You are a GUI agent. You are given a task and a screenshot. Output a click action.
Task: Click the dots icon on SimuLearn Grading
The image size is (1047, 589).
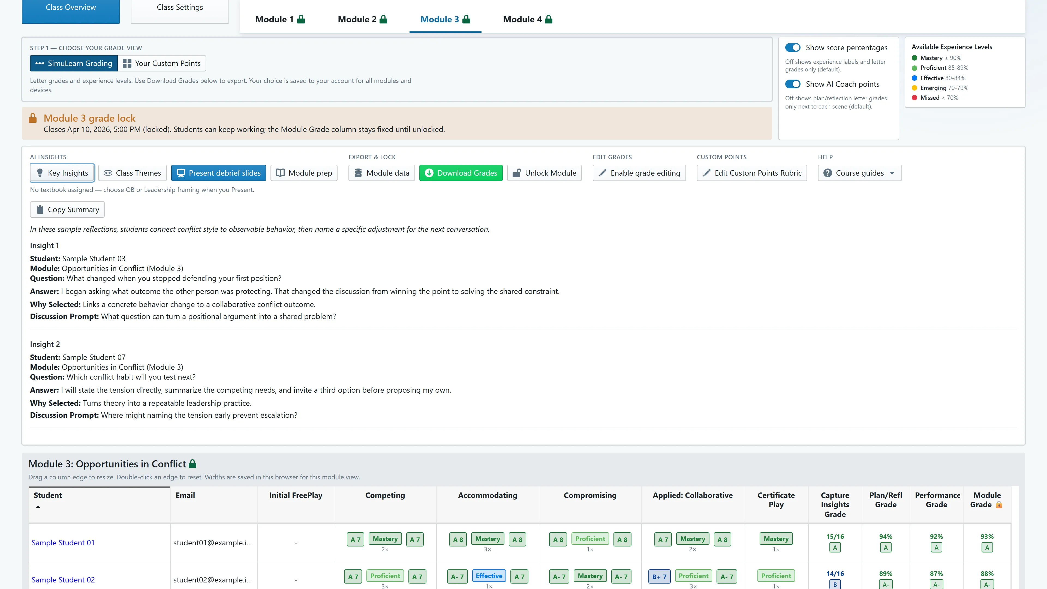tap(40, 63)
